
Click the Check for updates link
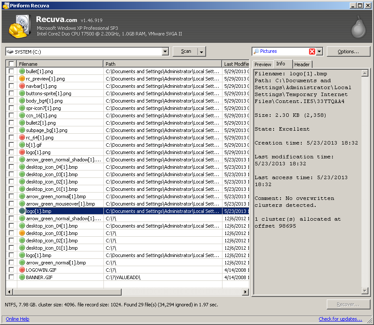(340, 319)
